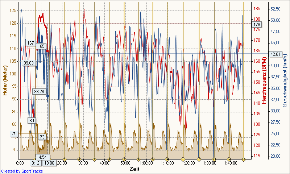Click the 13:06 selection end label

click(x=49, y=163)
